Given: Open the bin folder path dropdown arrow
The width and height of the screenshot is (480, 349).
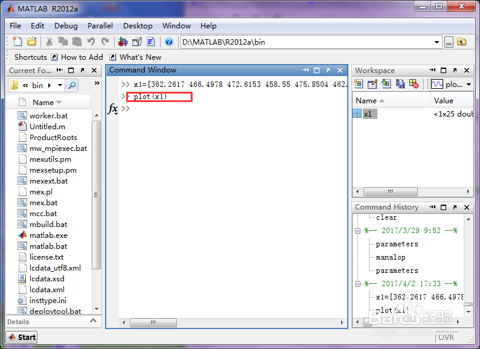Looking at the screenshot, I should pos(60,85).
